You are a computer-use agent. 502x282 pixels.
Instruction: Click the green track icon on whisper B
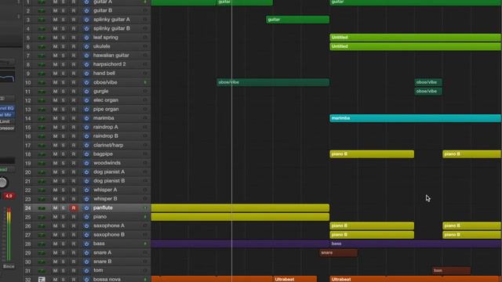[42, 199]
